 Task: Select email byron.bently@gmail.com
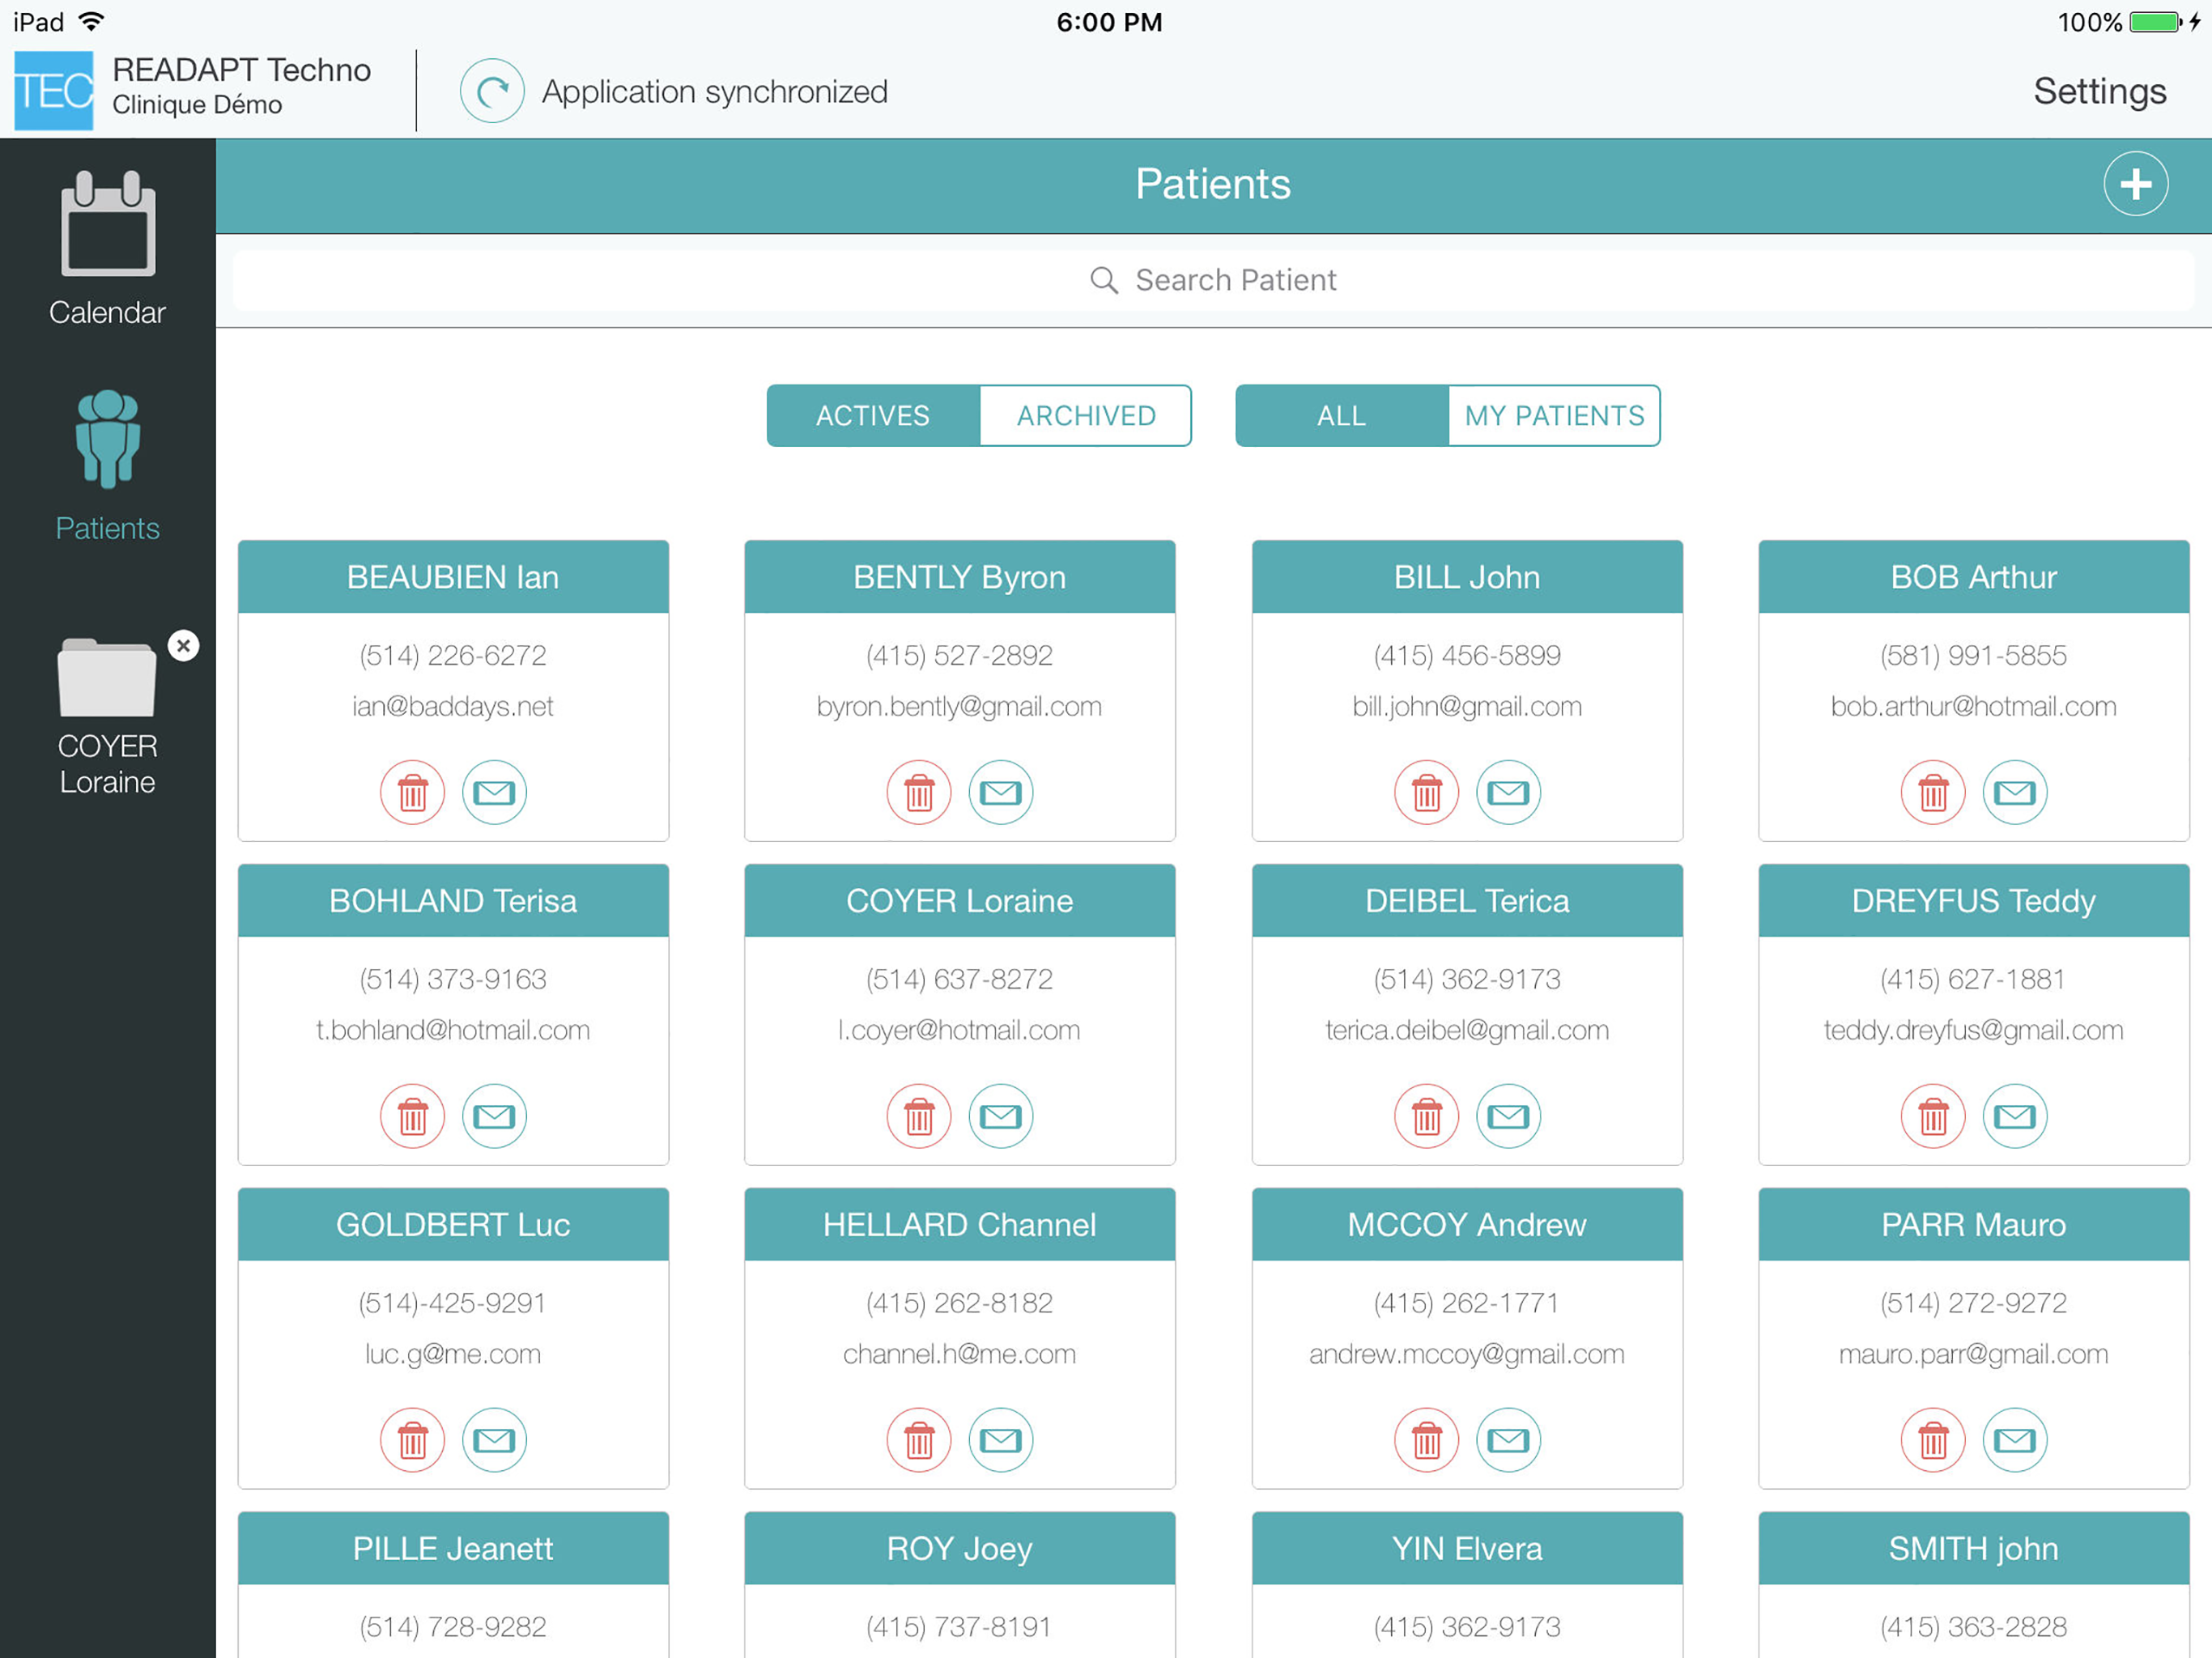959,706
